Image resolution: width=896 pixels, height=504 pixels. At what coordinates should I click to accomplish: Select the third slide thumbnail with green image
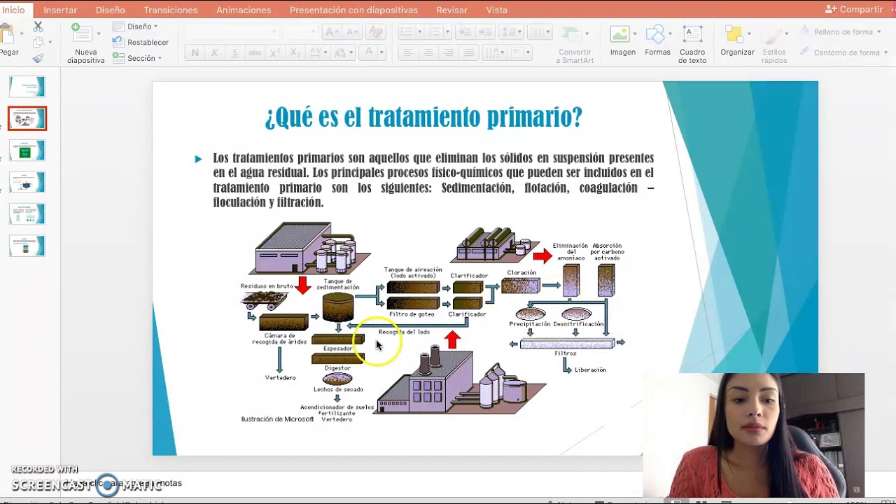coord(27,150)
